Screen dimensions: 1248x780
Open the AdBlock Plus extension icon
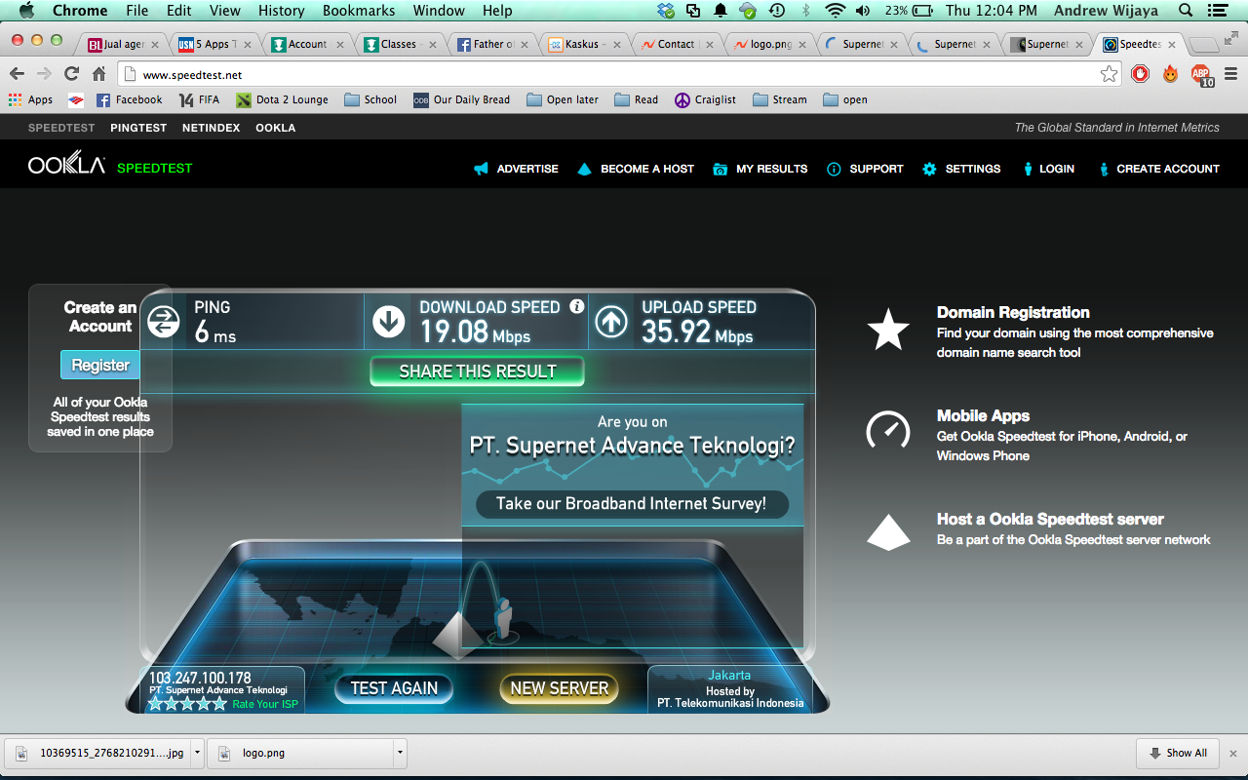tap(1201, 74)
